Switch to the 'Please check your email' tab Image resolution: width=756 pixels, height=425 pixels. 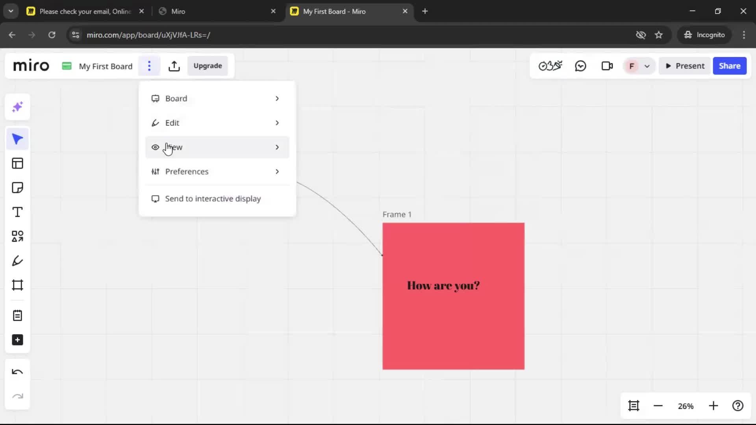(85, 11)
